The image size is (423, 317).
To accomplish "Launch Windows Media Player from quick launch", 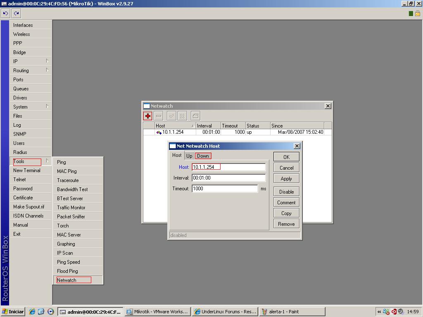I will pos(50,312).
